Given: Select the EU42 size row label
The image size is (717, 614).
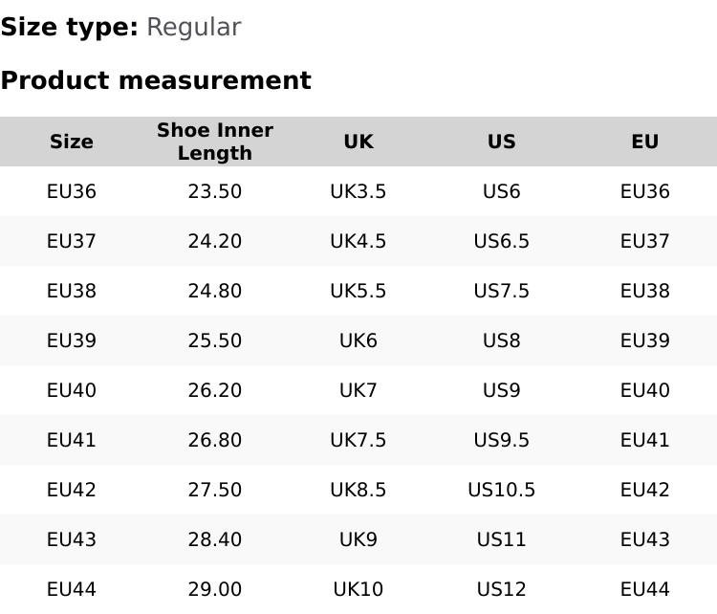Looking at the screenshot, I should 72,490.
